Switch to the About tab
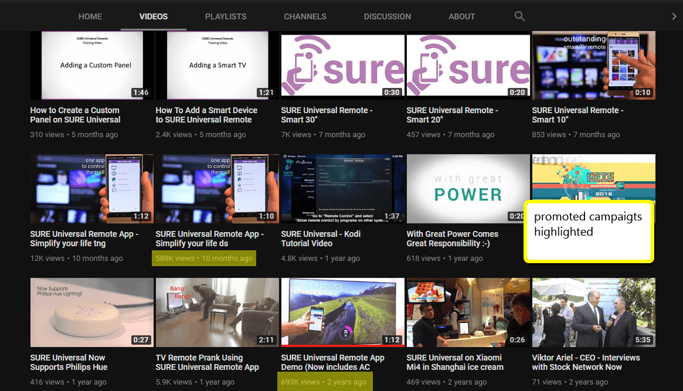683x391 pixels. (x=462, y=16)
